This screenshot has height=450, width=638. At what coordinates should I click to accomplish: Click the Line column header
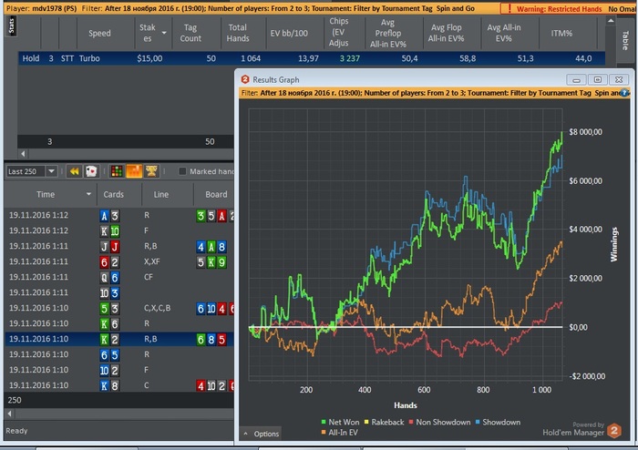161,194
